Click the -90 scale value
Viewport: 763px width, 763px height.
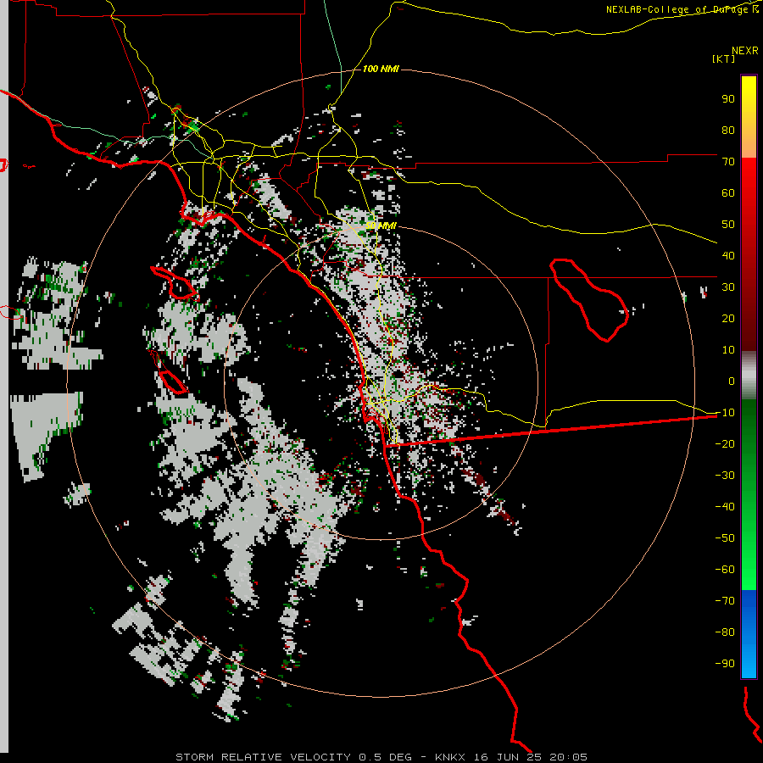(725, 664)
